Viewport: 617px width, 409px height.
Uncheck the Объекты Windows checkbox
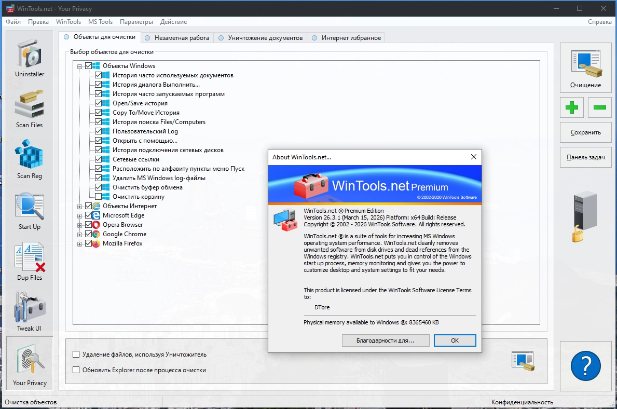pyautogui.click(x=89, y=66)
